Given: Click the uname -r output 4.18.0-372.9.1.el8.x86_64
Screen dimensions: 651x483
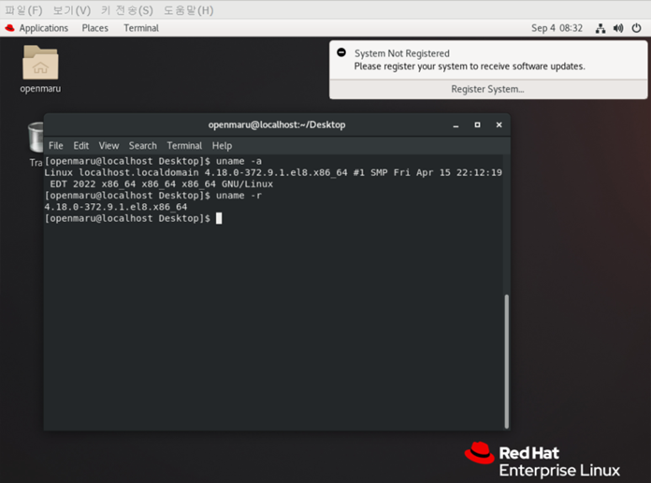Looking at the screenshot, I should [116, 207].
